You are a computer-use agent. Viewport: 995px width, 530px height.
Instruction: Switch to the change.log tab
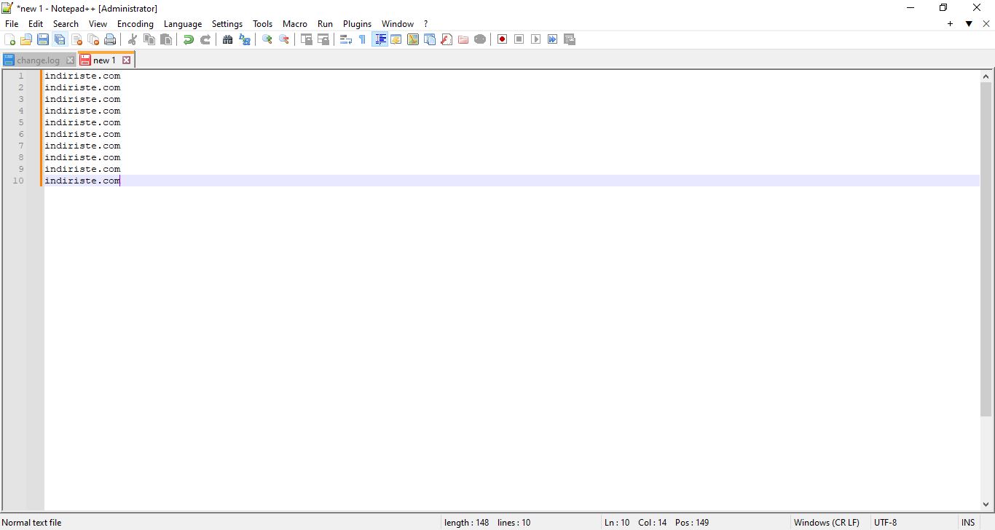click(x=39, y=60)
